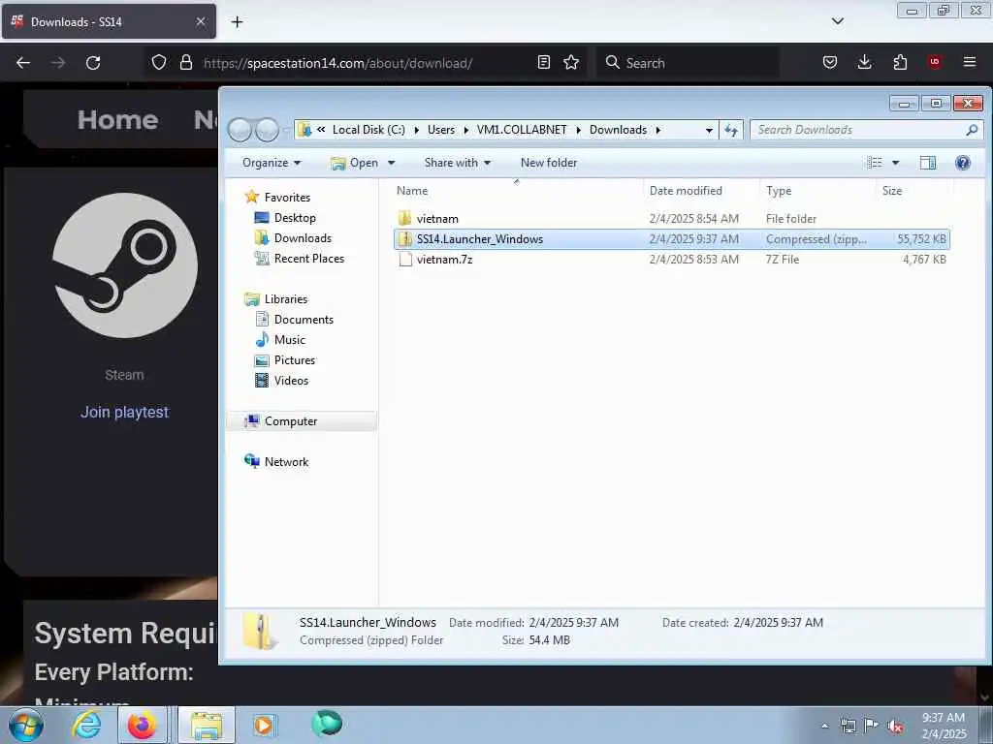Select the SS14.Launcher_Windows zip file
The image size is (993, 744).
(671, 239)
